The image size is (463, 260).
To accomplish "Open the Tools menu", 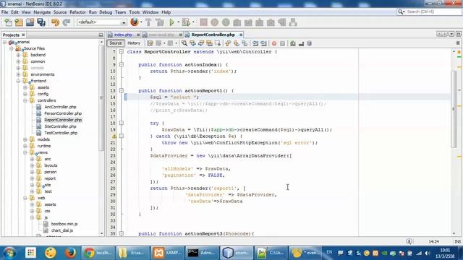I will coord(134,12).
